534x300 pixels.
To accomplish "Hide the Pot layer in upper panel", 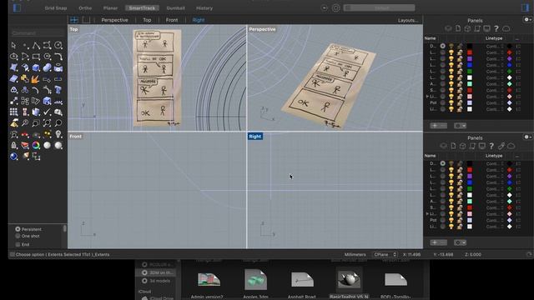I will pyautogui.click(x=451, y=102).
